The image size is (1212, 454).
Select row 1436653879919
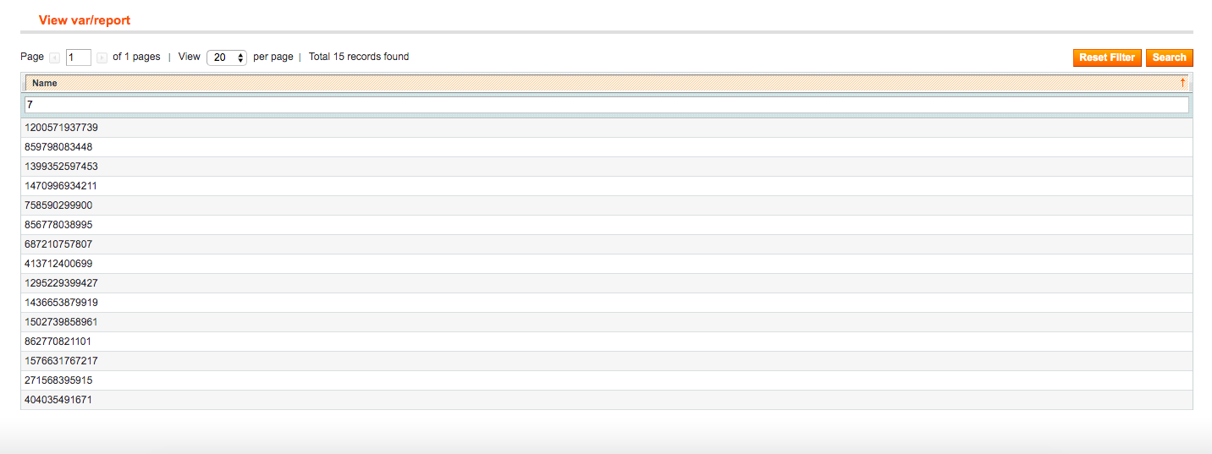(x=607, y=303)
